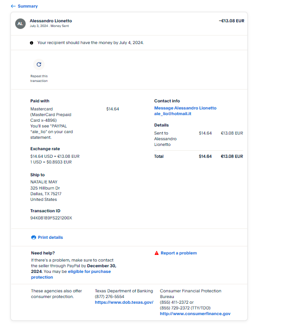Click the 'Dallas, TX 75217' line
Screen dimensions: 290x326
(x=46, y=194)
